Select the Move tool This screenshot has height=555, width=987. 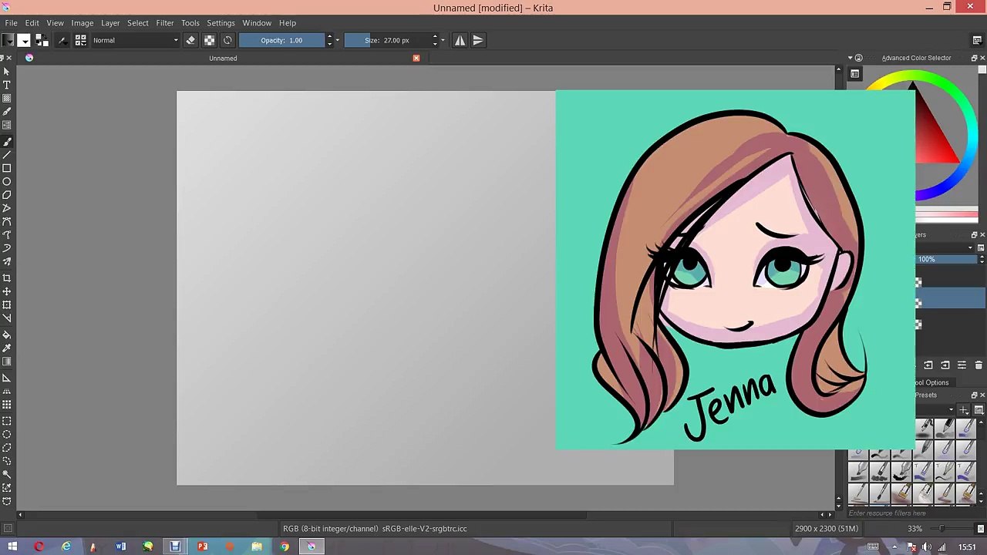pyautogui.click(x=7, y=291)
